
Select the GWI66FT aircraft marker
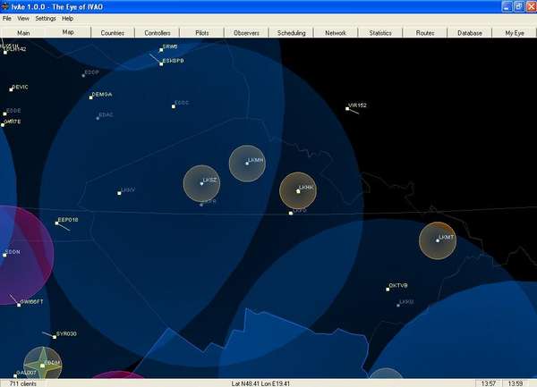tap(19, 305)
